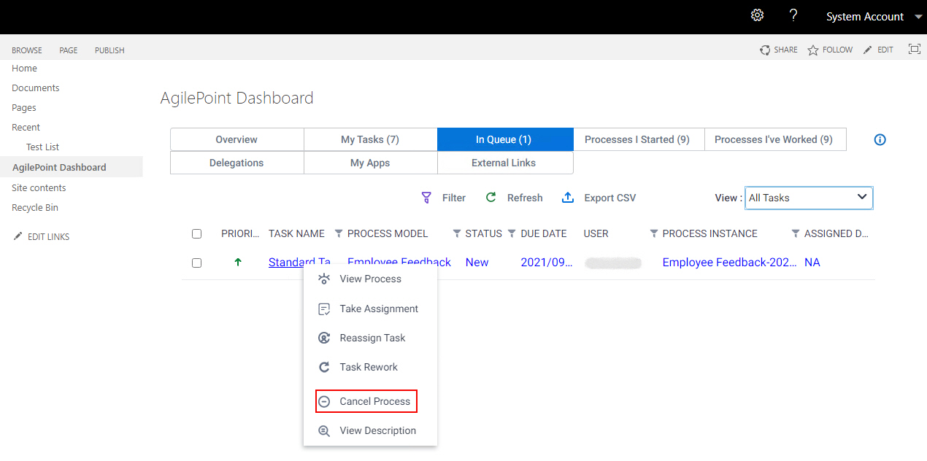Select Take Assignment menu entry
The image size is (927, 461).
[370, 309]
